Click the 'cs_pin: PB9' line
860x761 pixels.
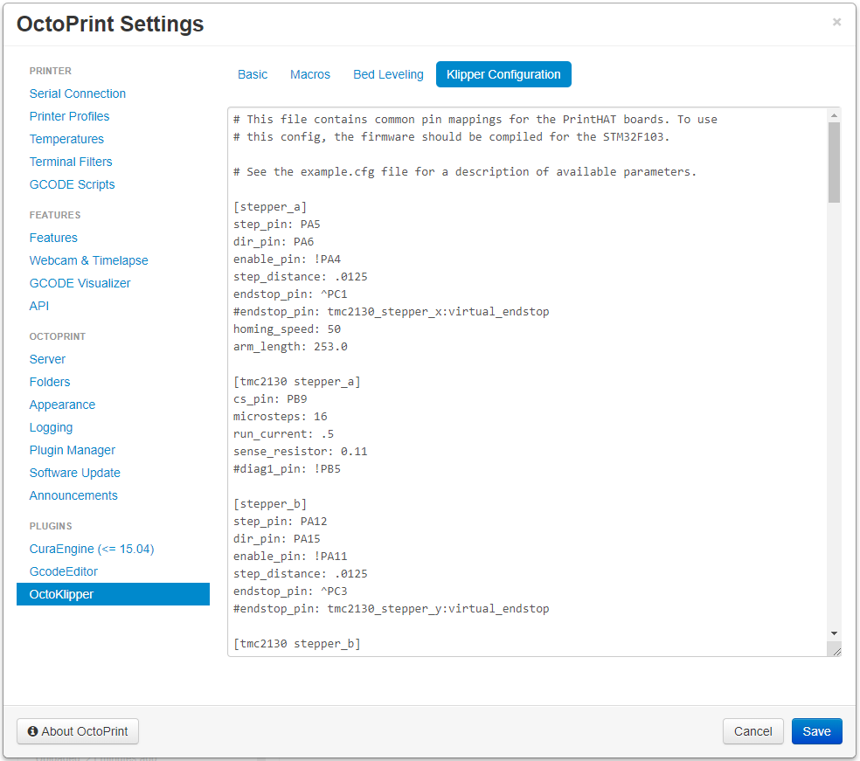(x=270, y=399)
